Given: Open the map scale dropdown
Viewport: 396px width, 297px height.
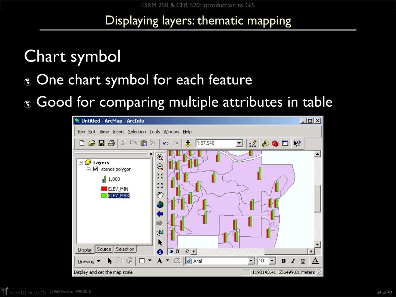Looking at the screenshot, I should pyautogui.click(x=239, y=143).
